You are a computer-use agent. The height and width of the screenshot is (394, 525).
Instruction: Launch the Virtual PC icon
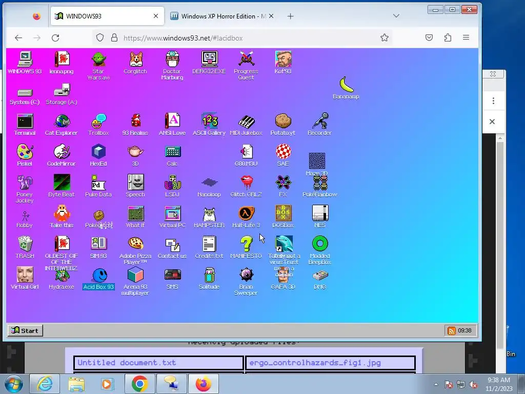point(173,213)
